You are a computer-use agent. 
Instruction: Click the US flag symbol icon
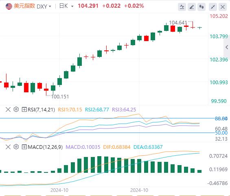(9, 6)
